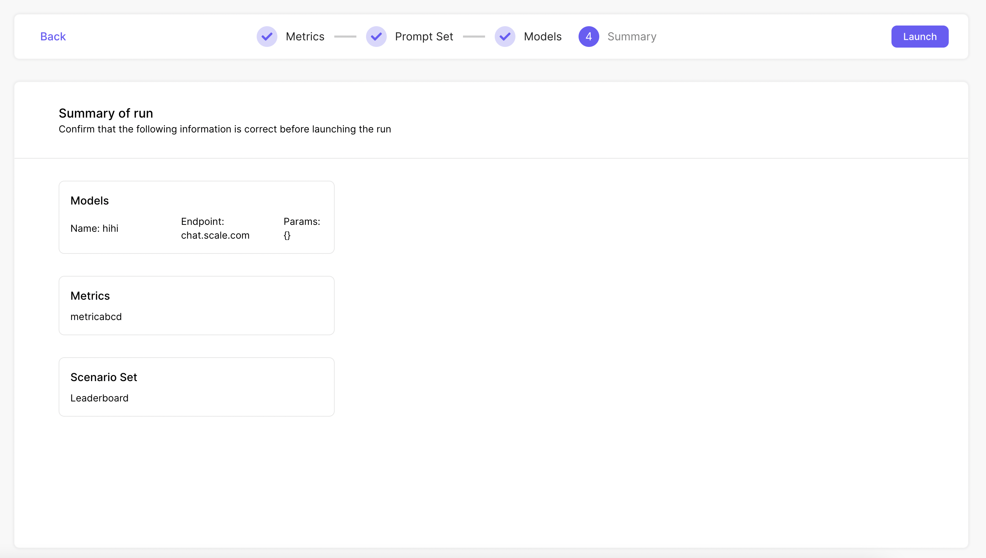The image size is (986, 558).
Task: Click the Scenario Set card heading
Action: (x=103, y=377)
